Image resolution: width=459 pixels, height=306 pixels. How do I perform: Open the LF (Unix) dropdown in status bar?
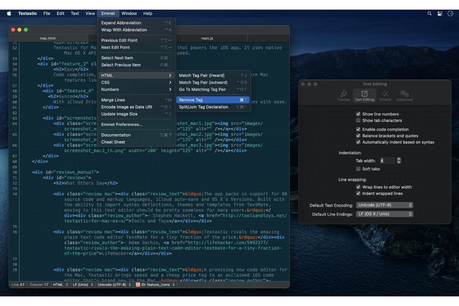pos(82,284)
